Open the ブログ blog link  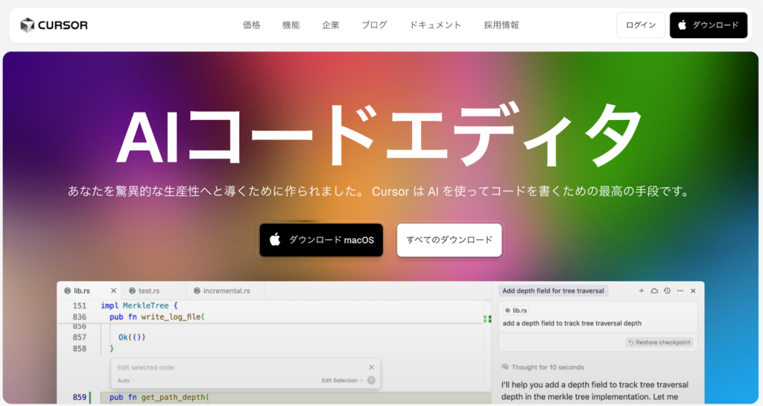(x=374, y=25)
